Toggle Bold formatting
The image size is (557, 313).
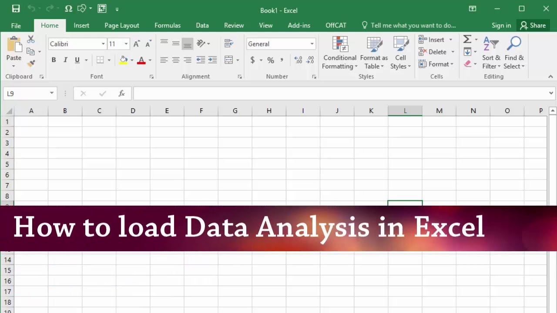point(54,60)
